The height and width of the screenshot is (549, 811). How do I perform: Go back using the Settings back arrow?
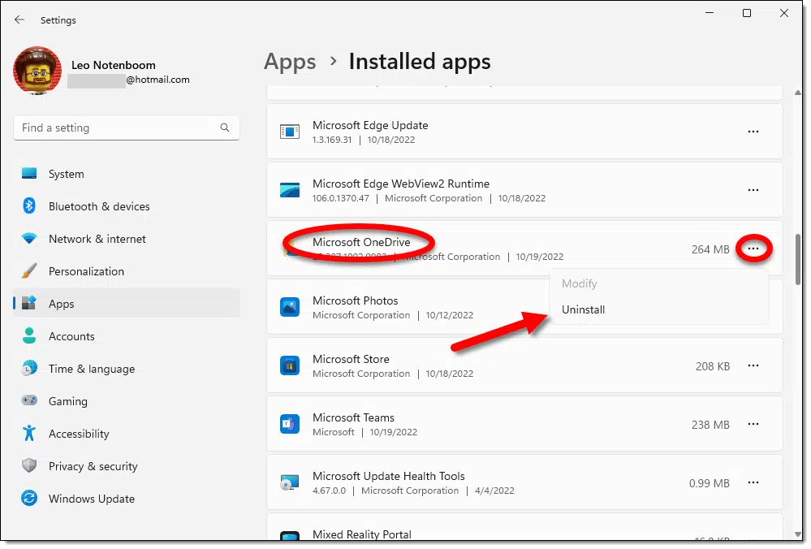tap(19, 19)
